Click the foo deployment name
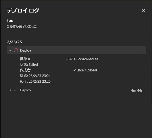The image size is (152, 138). coord(10,21)
